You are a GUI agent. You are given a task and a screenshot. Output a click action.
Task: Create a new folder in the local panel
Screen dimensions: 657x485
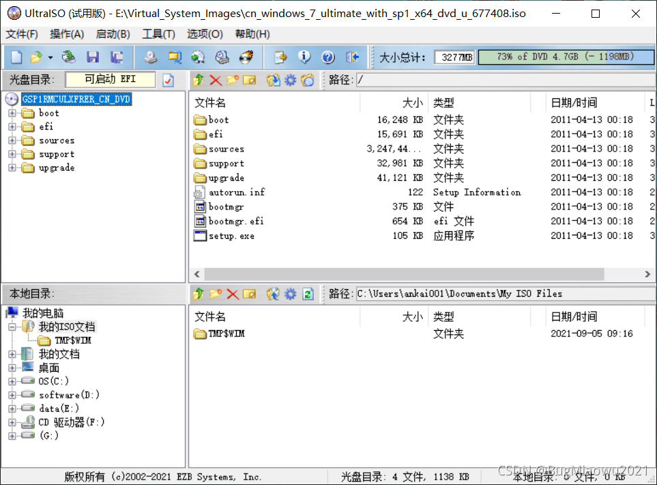(x=216, y=294)
